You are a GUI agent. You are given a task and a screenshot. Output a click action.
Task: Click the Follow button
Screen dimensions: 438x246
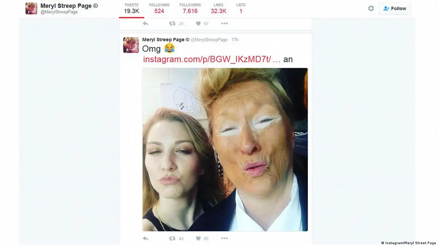click(394, 8)
